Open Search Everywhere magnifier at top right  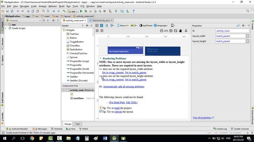[248, 11]
